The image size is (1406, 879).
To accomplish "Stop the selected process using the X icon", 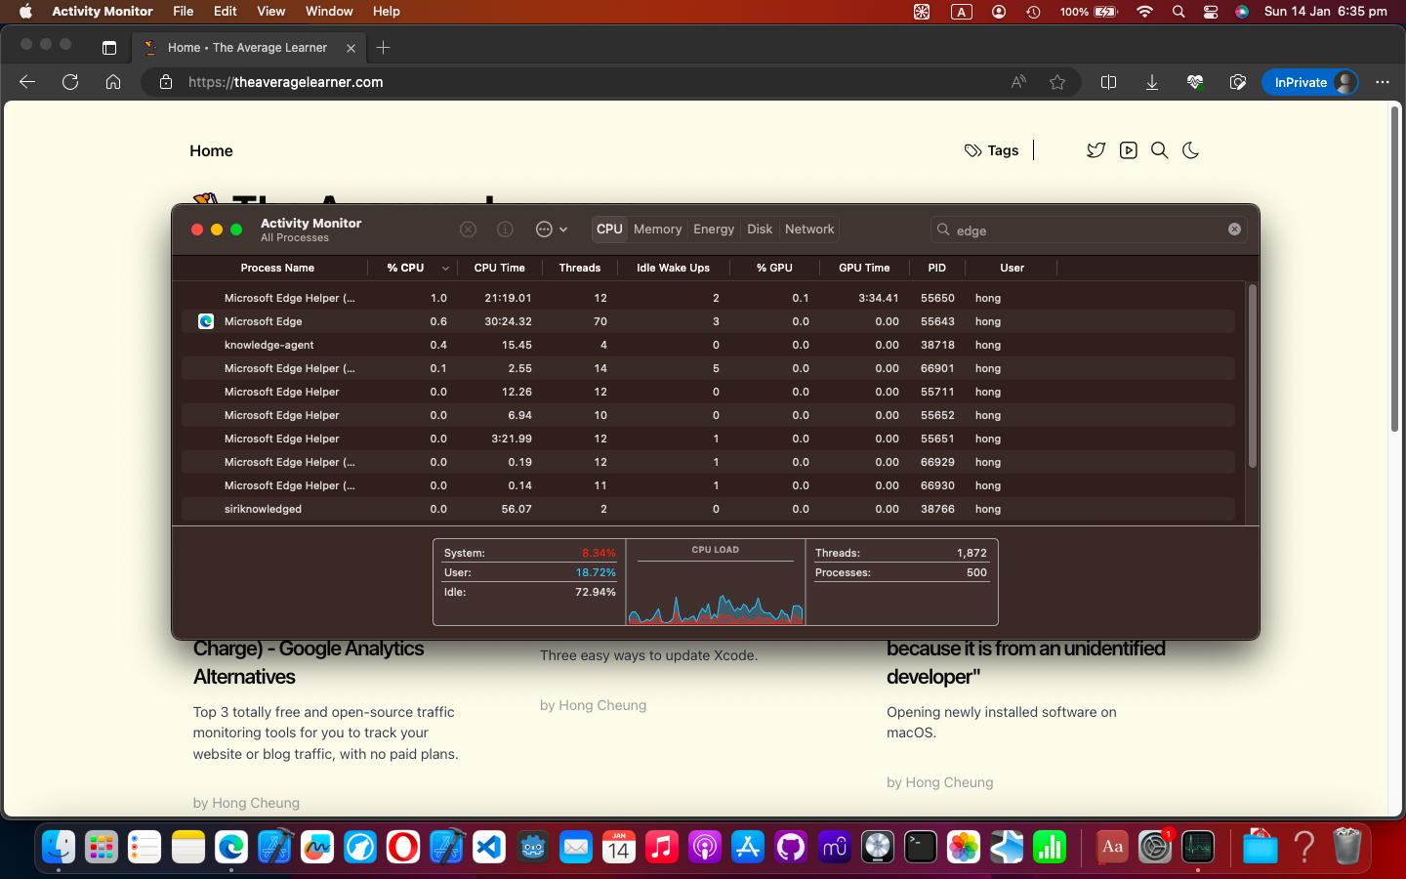I will 468,229.
